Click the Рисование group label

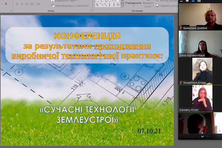click(x=137, y=11)
